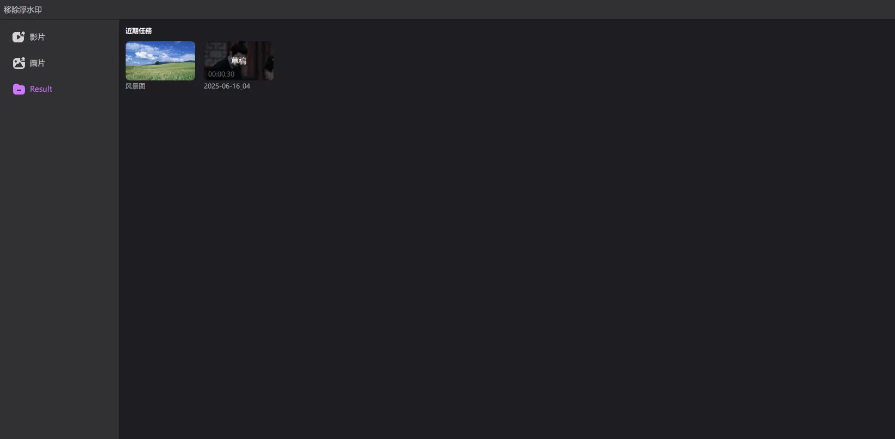Screen dimensions: 895x439
Task: Open the purple Result folder icon
Action: [19, 89]
